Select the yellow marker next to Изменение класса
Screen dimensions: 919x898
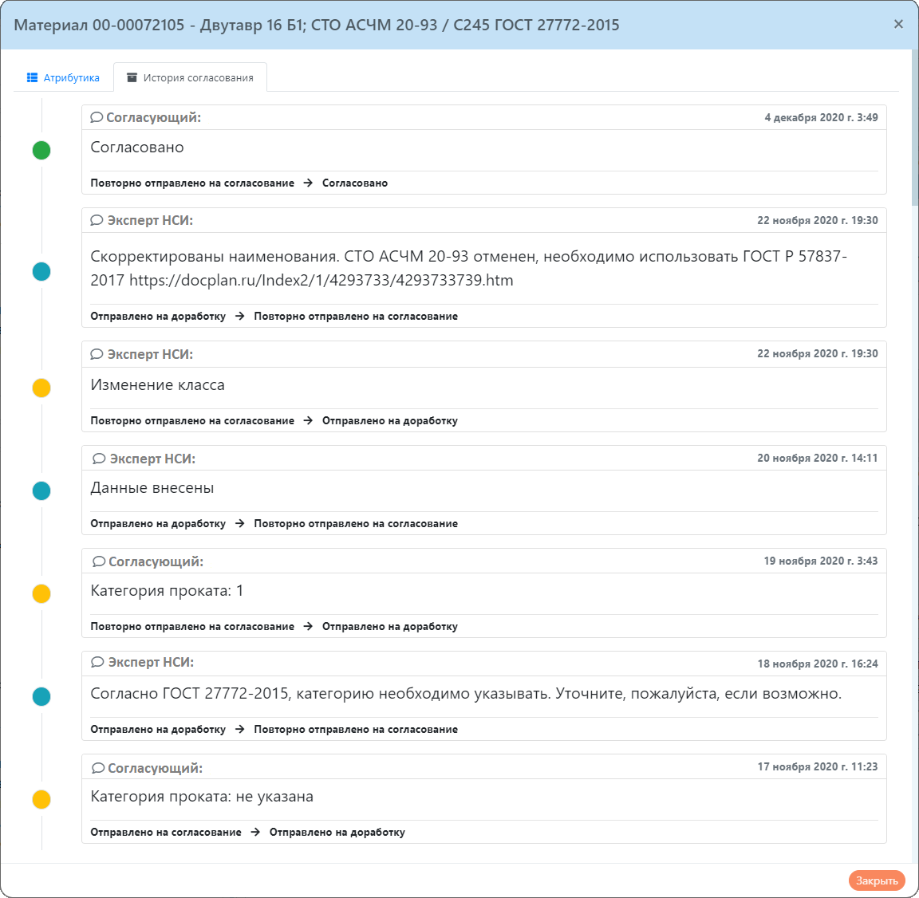click(x=41, y=388)
